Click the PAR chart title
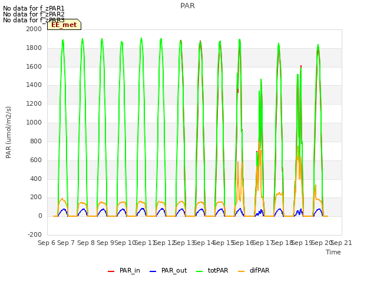The height and width of the screenshot is (282, 377). [187, 6]
